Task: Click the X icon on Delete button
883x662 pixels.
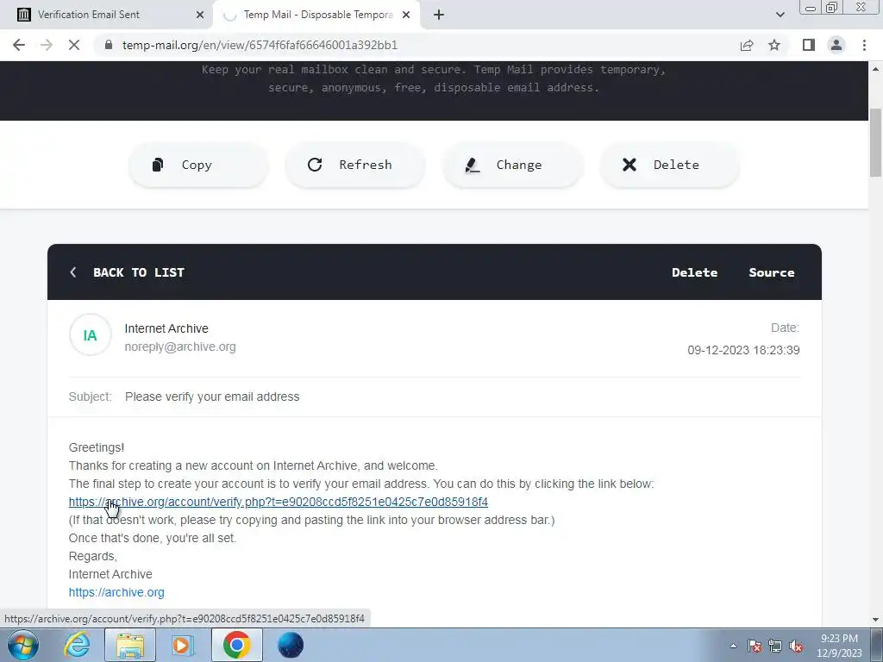Action: pyautogui.click(x=629, y=165)
